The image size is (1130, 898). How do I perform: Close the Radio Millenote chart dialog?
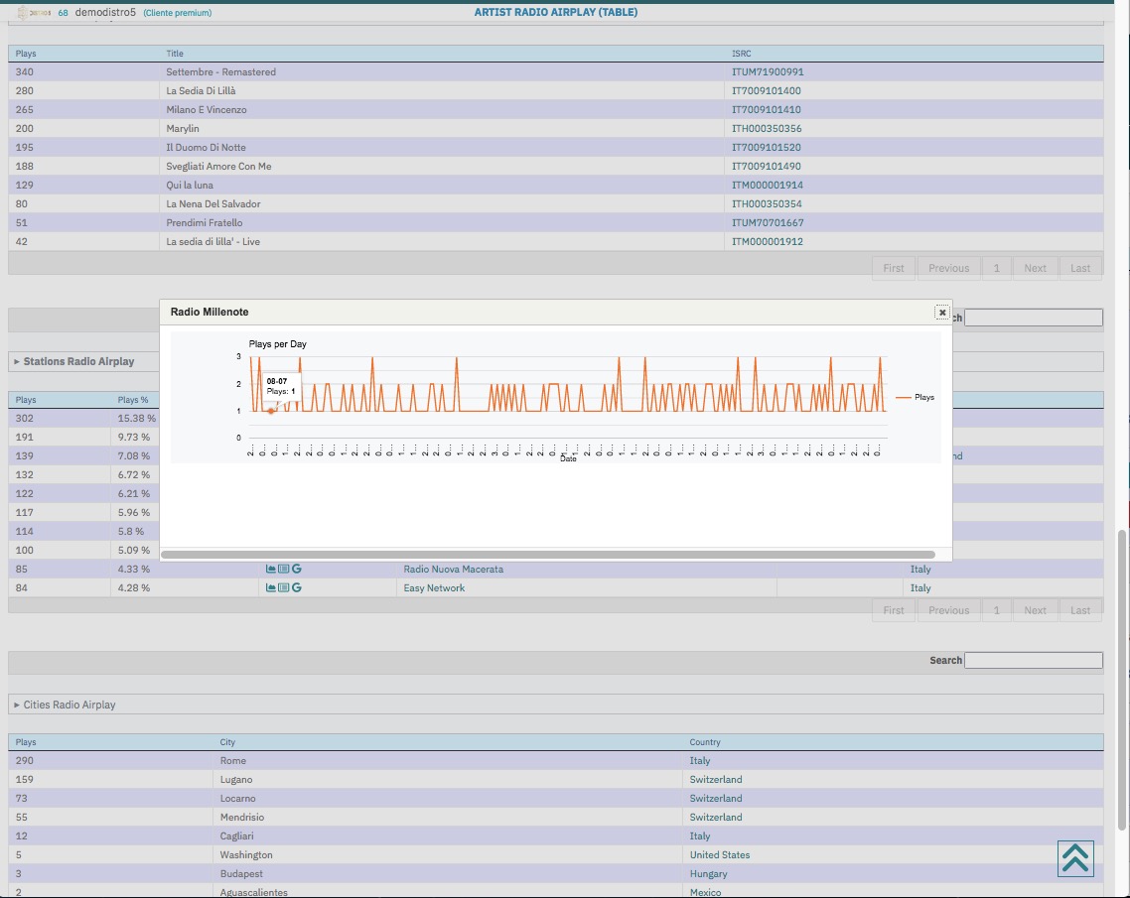click(x=942, y=313)
